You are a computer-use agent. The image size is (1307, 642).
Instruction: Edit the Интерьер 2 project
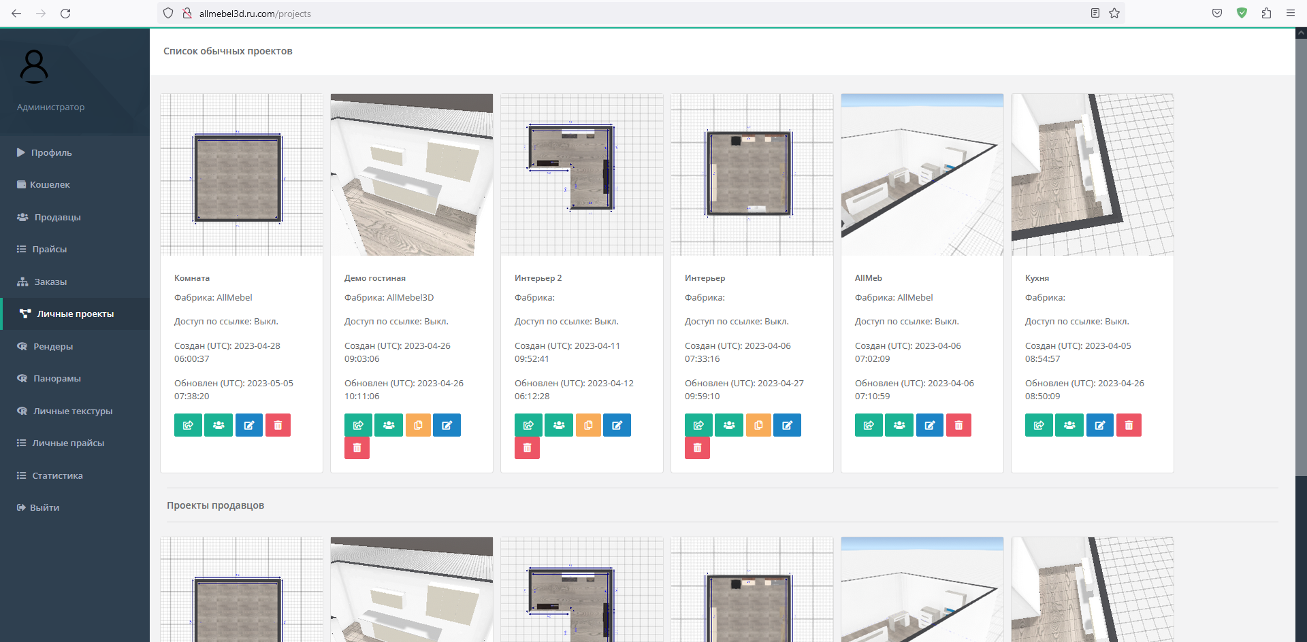617,425
